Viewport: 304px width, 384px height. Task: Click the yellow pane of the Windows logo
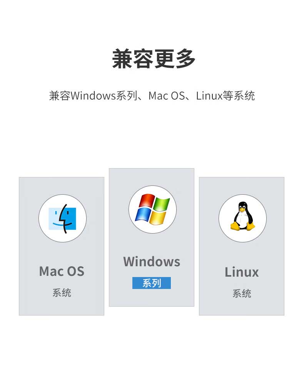(158, 218)
